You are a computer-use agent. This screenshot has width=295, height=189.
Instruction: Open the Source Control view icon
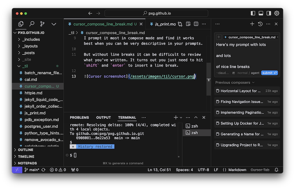pyautogui.click(x=43, y=24)
